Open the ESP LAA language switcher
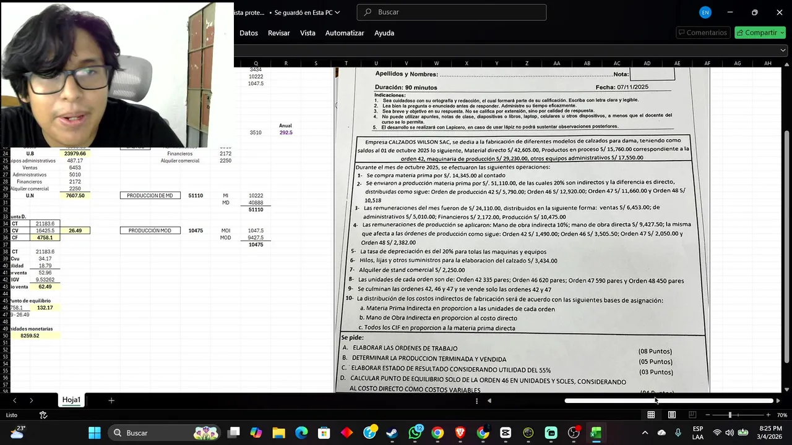The image size is (792, 445). [x=698, y=433]
